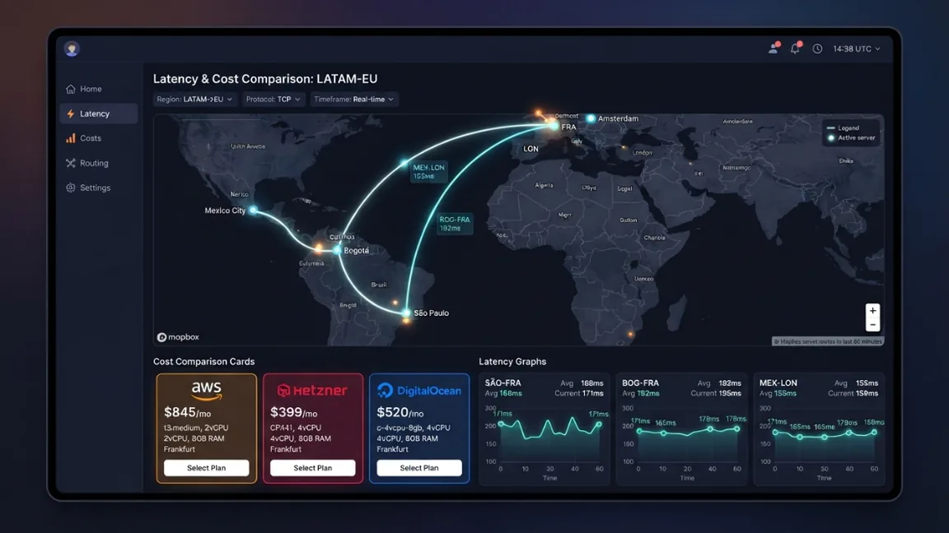Screen dimensions: 949x533
Task: Open the BOG-FRA latency graph
Action: 681,429
